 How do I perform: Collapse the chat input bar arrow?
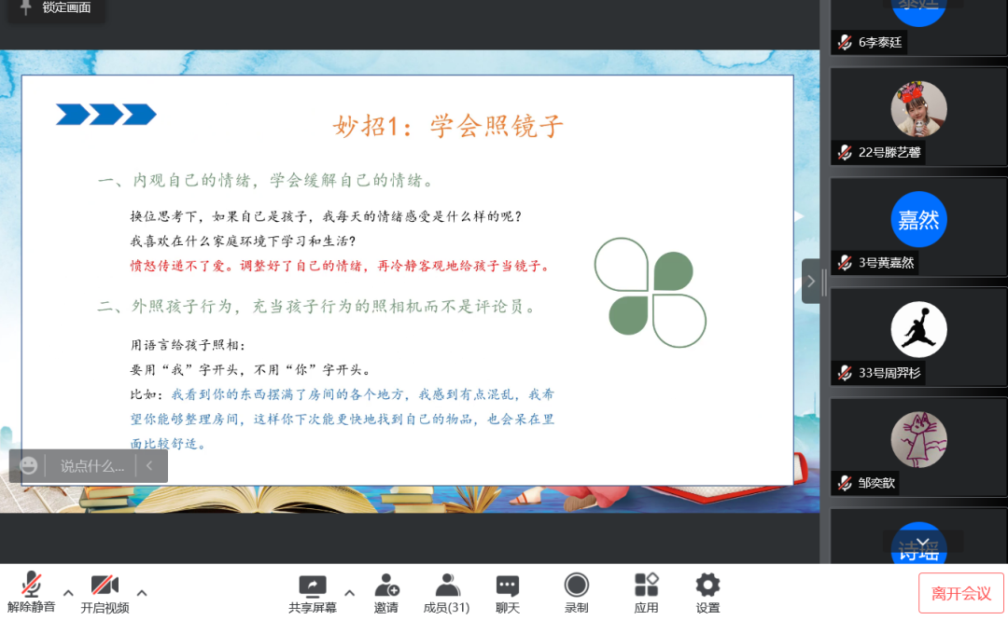tap(149, 465)
